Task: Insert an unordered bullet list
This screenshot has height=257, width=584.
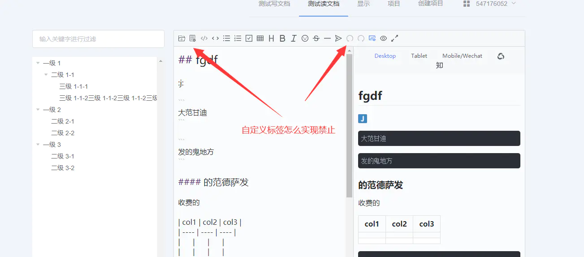Action: 226,39
